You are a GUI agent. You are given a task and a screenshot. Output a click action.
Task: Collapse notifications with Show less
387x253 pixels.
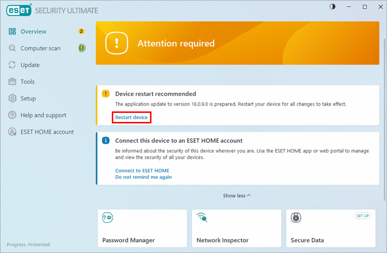pos(237,196)
